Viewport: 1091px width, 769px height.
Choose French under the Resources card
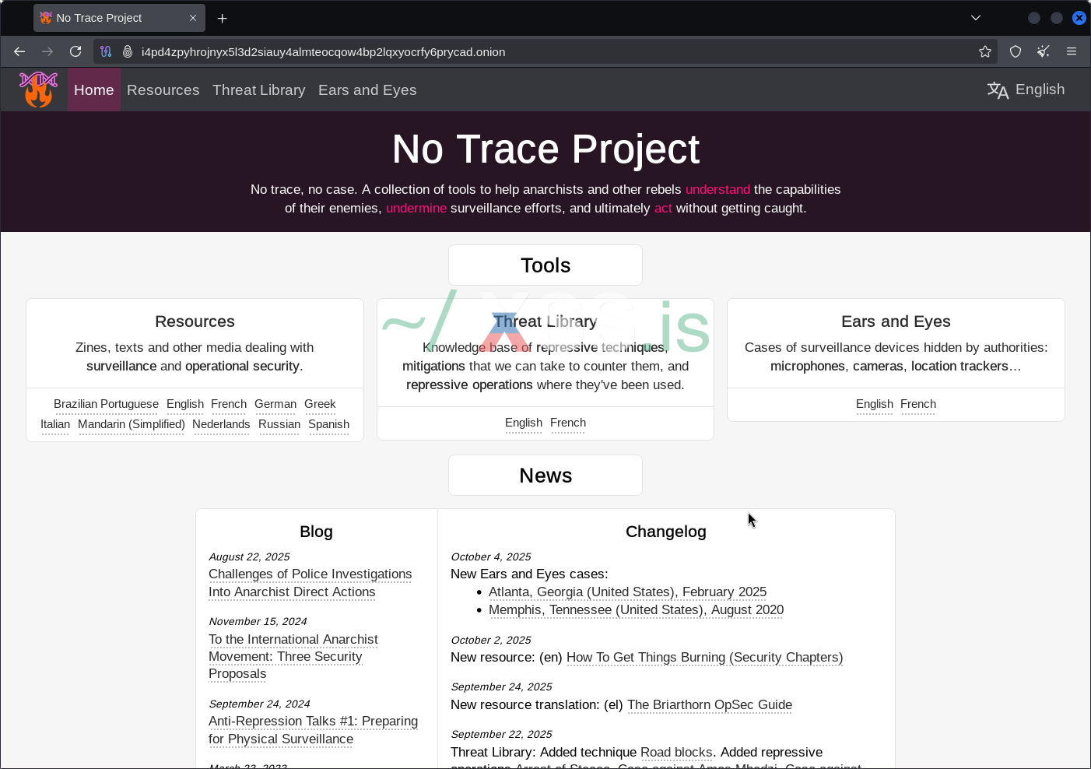point(229,404)
